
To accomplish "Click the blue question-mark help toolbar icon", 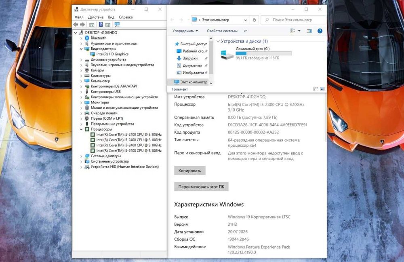I will click(x=101, y=25).
